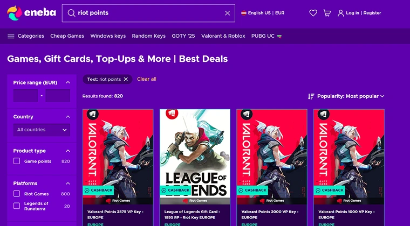Clear the search box with X icon
The height and width of the screenshot is (226, 410).
(x=228, y=13)
